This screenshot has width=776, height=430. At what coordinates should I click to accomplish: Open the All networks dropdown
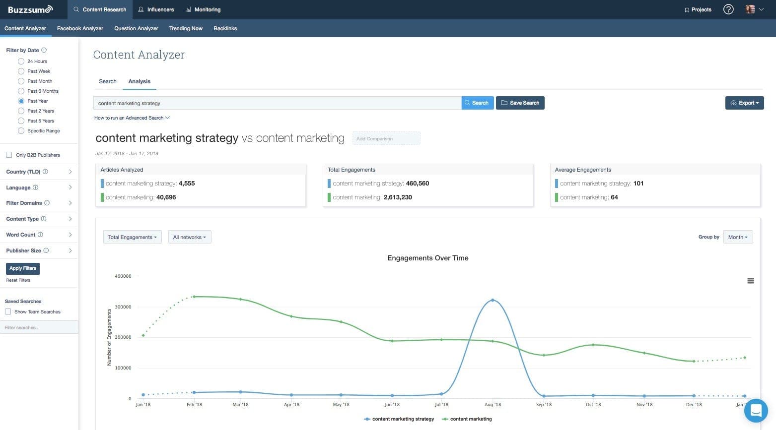click(x=190, y=237)
